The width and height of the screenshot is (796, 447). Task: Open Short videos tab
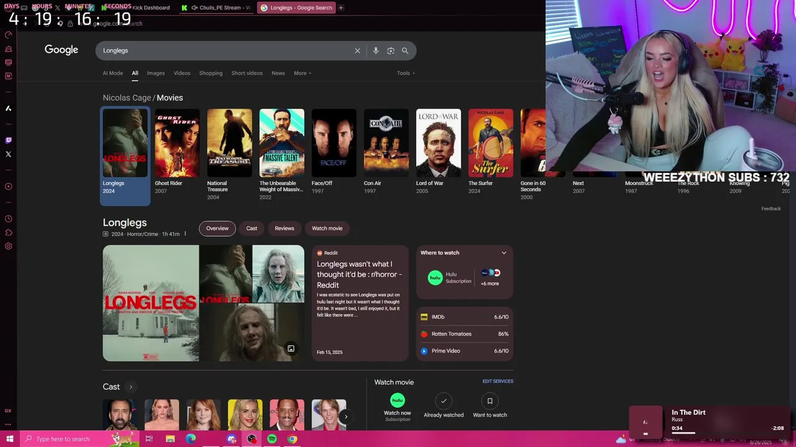pos(247,73)
